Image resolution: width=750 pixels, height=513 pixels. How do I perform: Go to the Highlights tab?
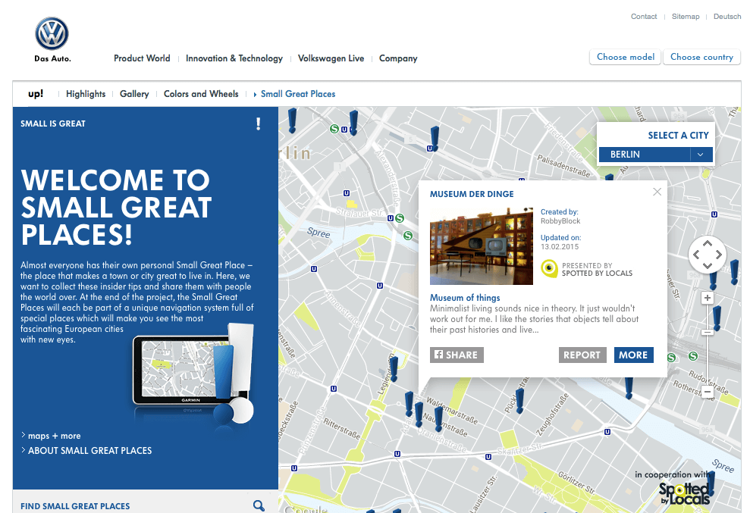(86, 94)
